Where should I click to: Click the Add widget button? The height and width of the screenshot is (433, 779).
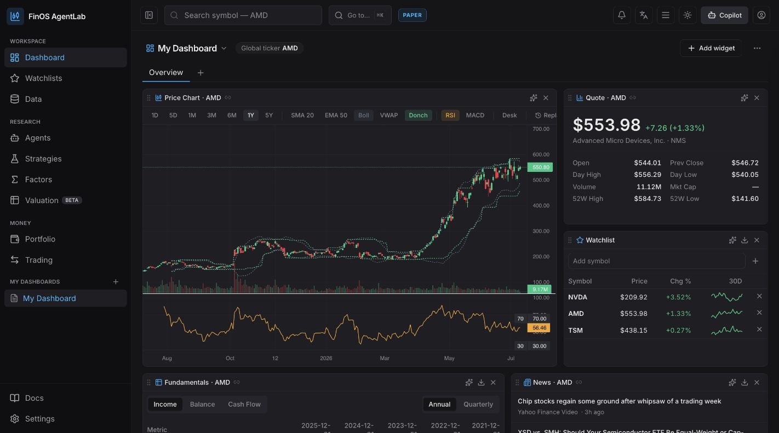tap(711, 48)
